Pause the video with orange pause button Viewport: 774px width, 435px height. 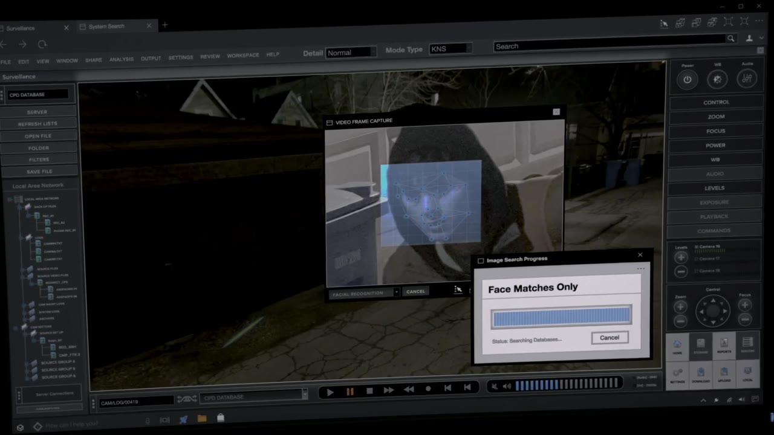pyautogui.click(x=350, y=391)
